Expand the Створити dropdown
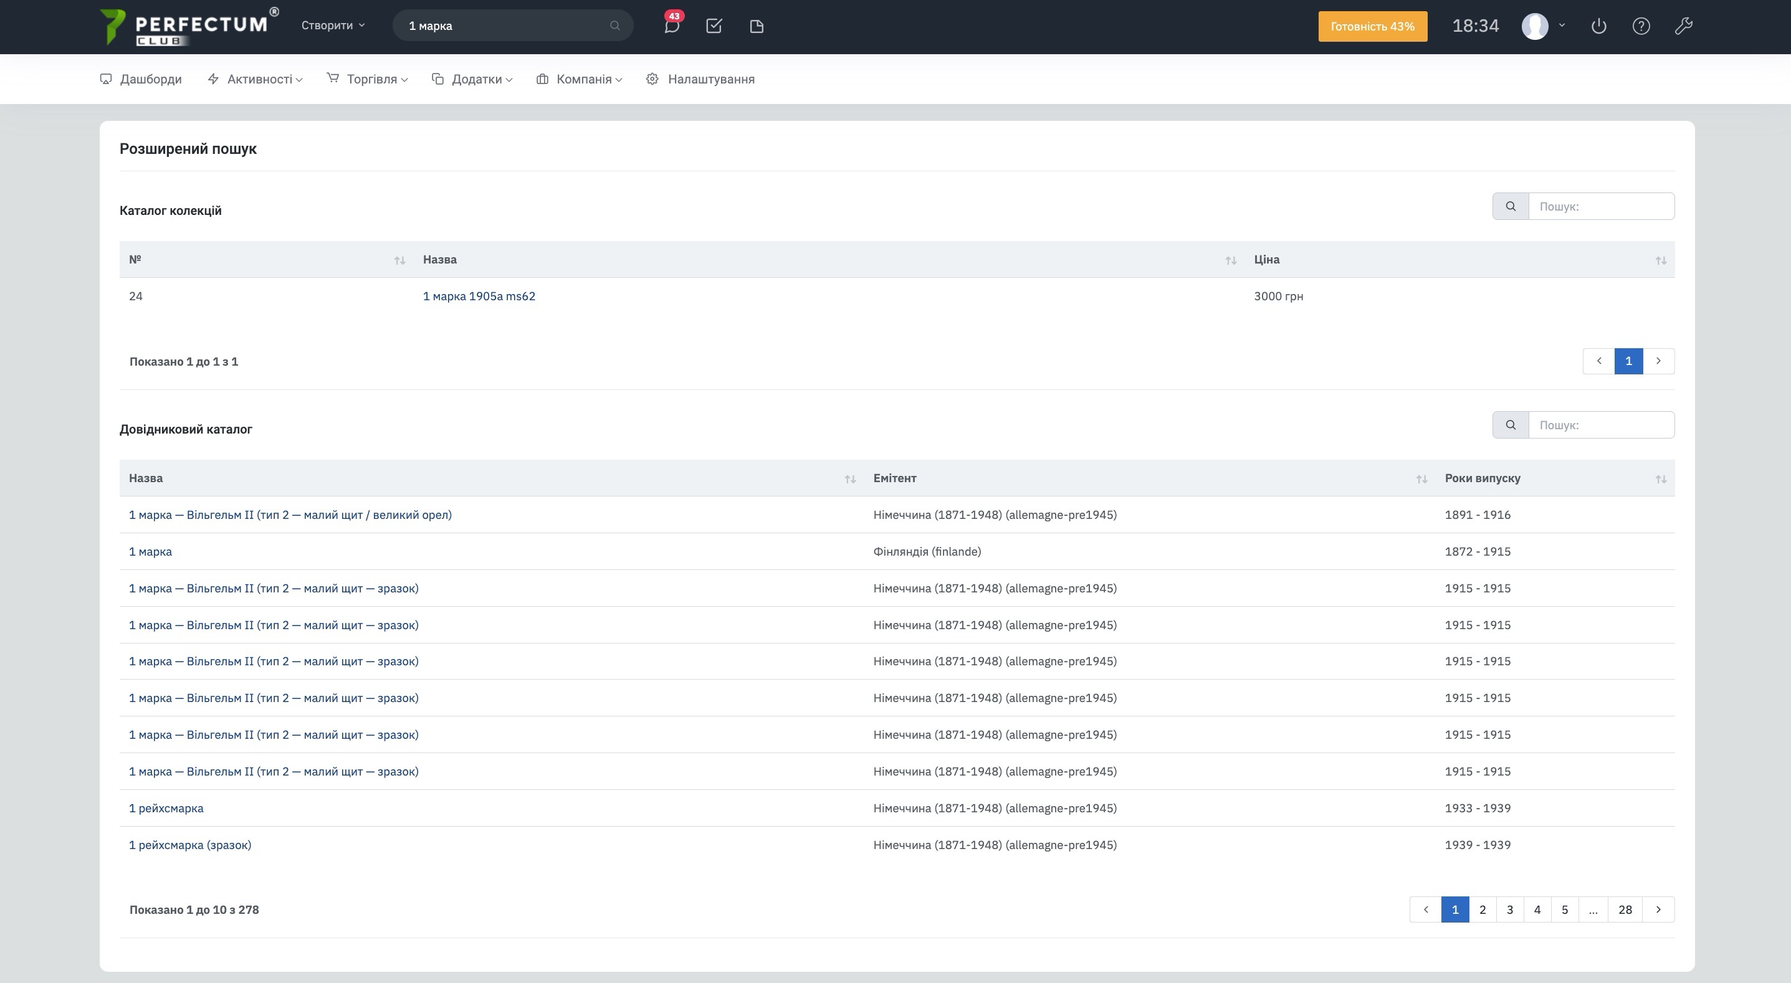The width and height of the screenshot is (1791, 983). (332, 26)
